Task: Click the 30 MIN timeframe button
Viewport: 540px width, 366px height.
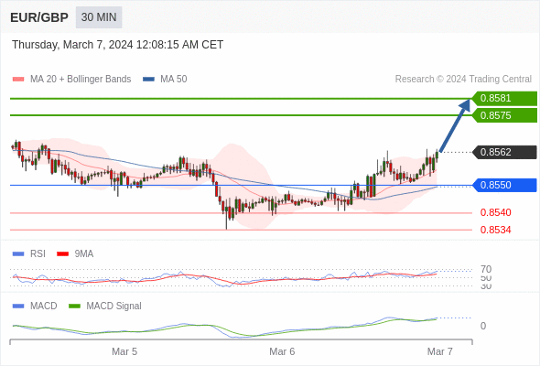Action: click(x=99, y=17)
